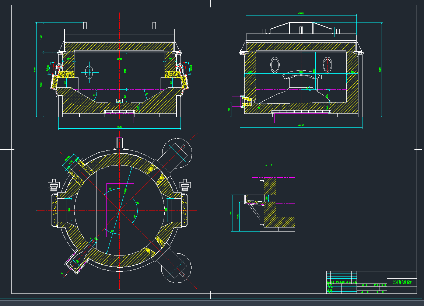Viewport: 424px width, 306px height.
Task: Click the magenta rectangle in the plan view center
Action: pos(120,210)
